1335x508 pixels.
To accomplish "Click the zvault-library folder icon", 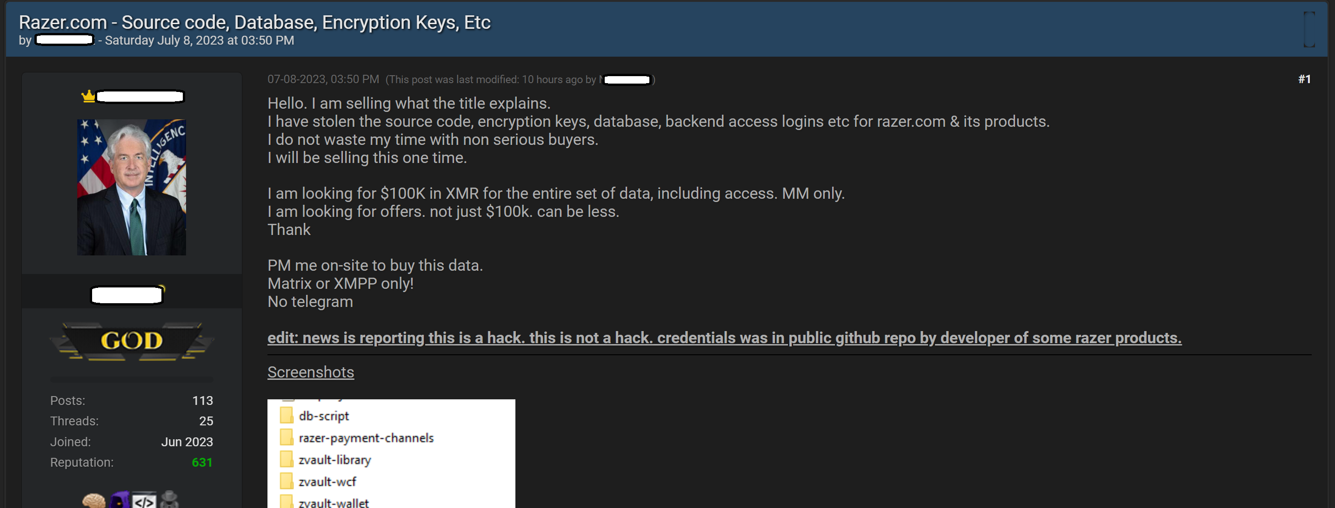I will pyautogui.click(x=286, y=459).
